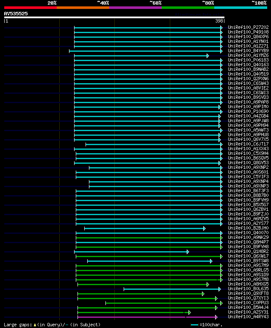This screenshot has width=271, height=328.
Task: Select the UniRef100_C6SW43 label
Action: pyautogui.click(x=248, y=84)
